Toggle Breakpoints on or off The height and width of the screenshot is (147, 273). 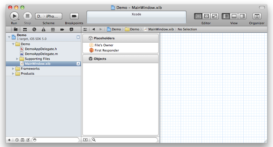click(x=74, y=16)
